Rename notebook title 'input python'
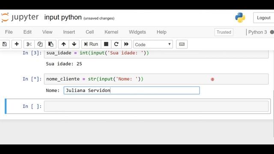274x154 pixels. (63, 17)
